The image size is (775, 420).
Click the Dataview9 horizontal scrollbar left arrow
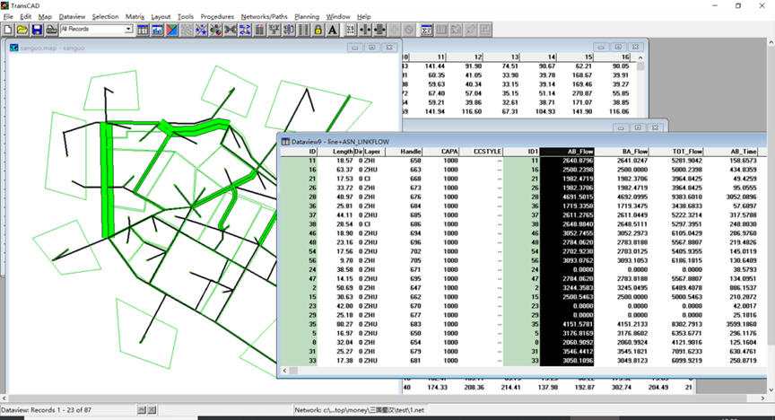click(x=284, y=370)
